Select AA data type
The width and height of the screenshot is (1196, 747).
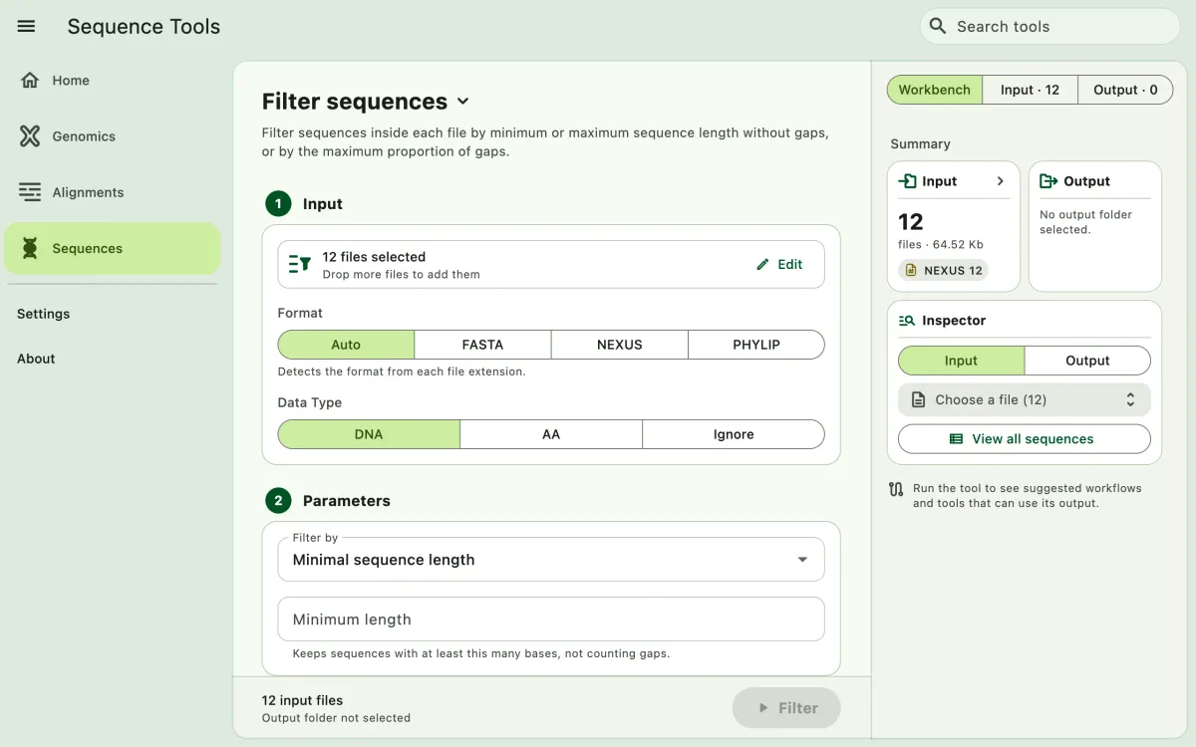click(x=551, y=434)
